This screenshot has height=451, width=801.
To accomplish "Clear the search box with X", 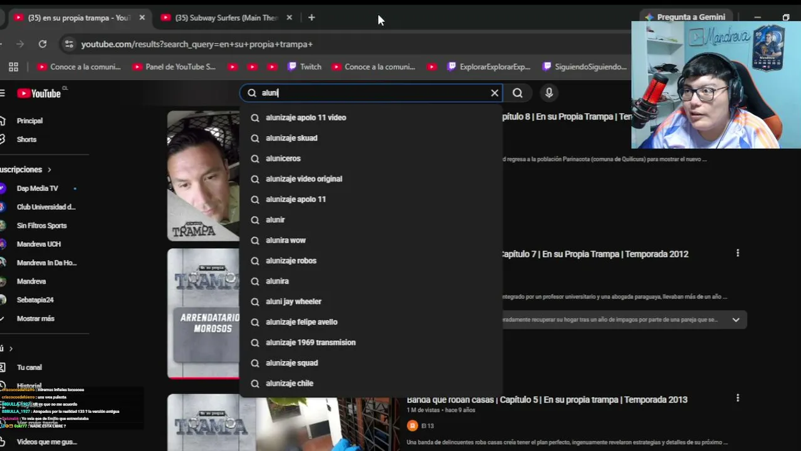I will [495, 93].
